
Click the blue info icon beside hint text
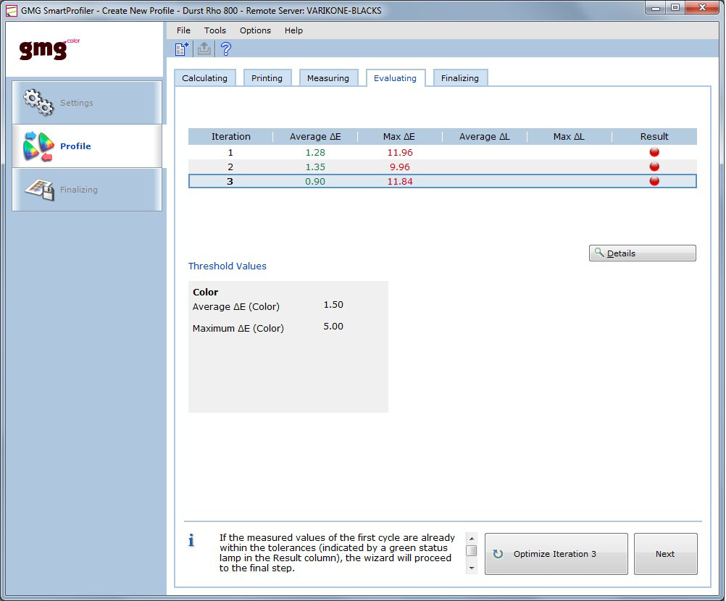click(191, 540)
